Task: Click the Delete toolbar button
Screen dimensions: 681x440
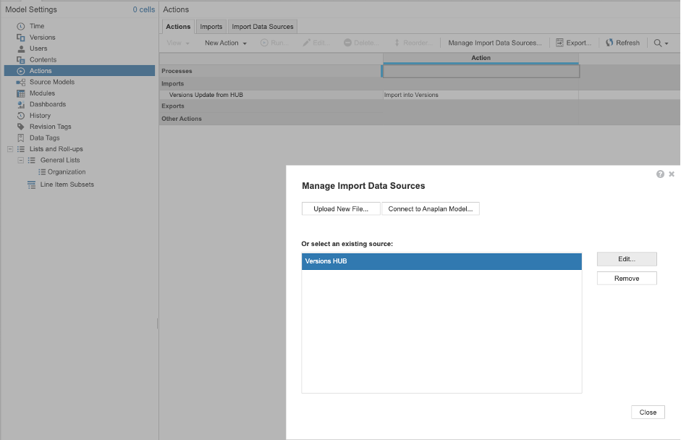Action: coord(361,43)
